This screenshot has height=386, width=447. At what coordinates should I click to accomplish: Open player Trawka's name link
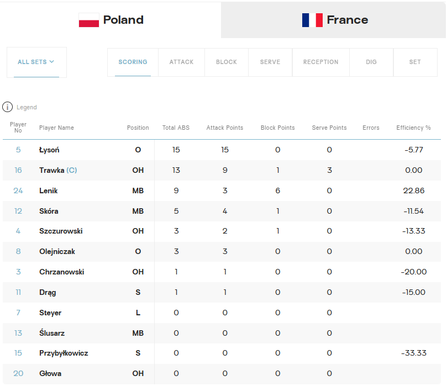pos(51,170)
